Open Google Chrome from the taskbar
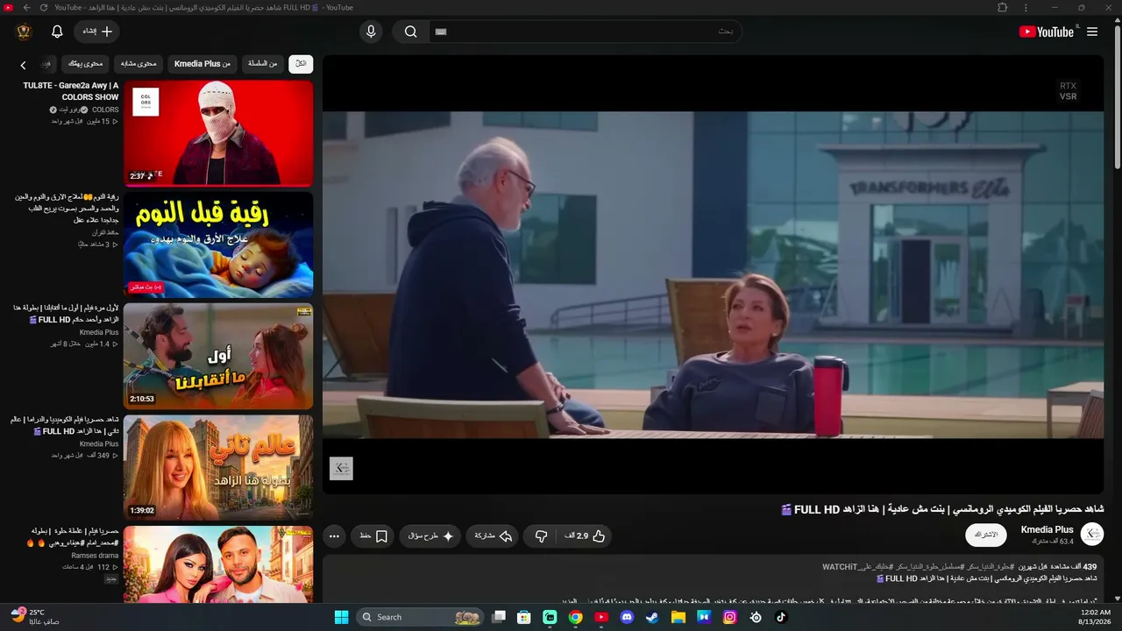This screenshot has width=1122, height=631. [575, 617]
